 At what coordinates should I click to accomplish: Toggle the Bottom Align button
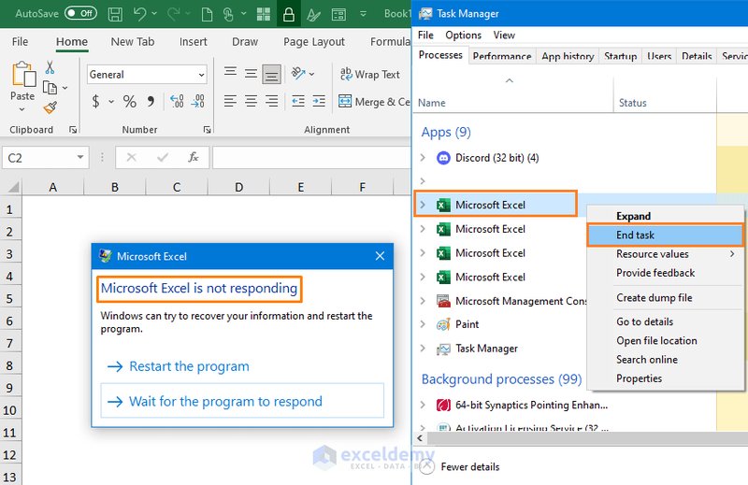coord(271,74)
